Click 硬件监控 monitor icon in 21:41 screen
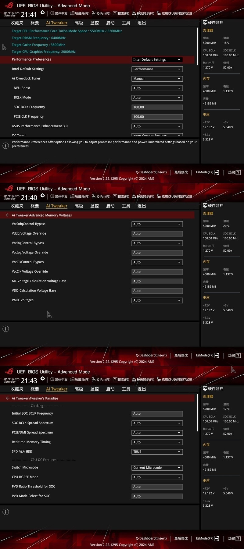 click(205, 22)
